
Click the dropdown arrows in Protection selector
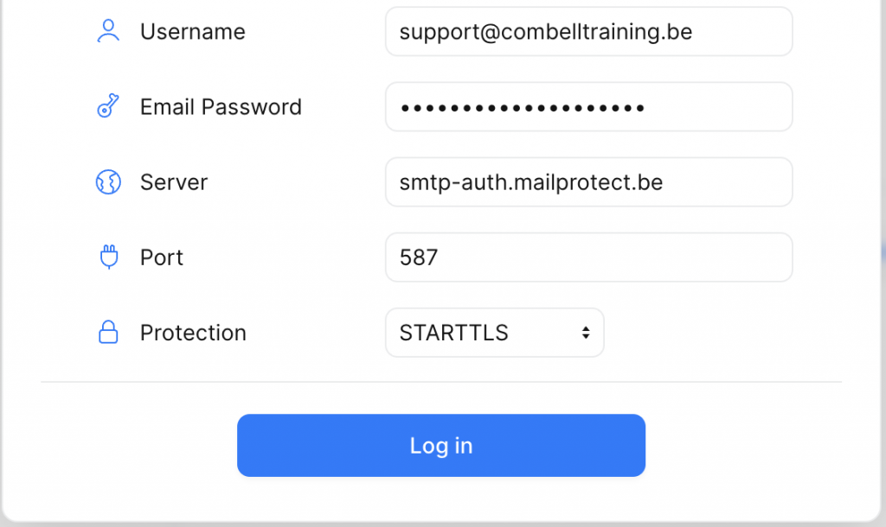(x=586, y=333)
